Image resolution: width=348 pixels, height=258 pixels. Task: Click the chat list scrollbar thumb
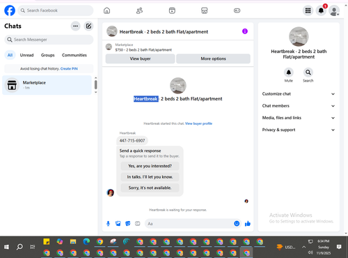pyautogui.click(x=95, y=84)
